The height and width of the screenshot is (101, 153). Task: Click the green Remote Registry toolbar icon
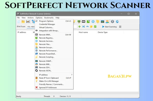88,22
